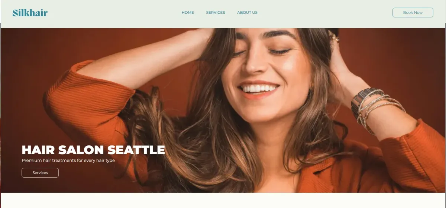Select the Services button under hero subtitle
This screenshot has width=446, height=208.
(x=40, y=173)
